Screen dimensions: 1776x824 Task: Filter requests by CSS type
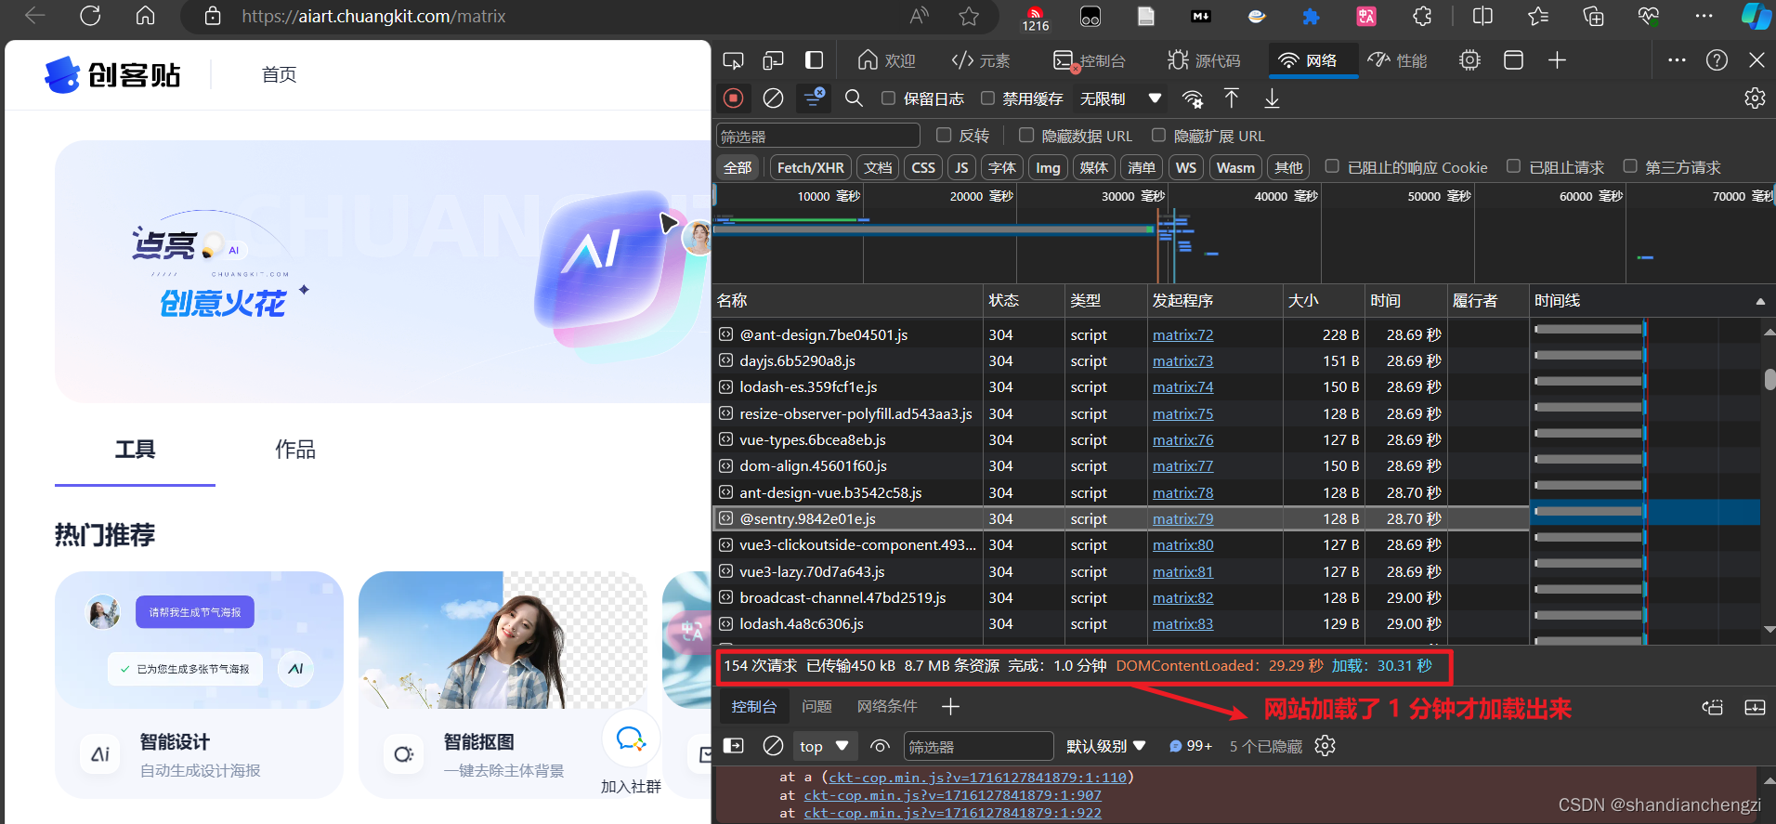[x=923, y=167]
